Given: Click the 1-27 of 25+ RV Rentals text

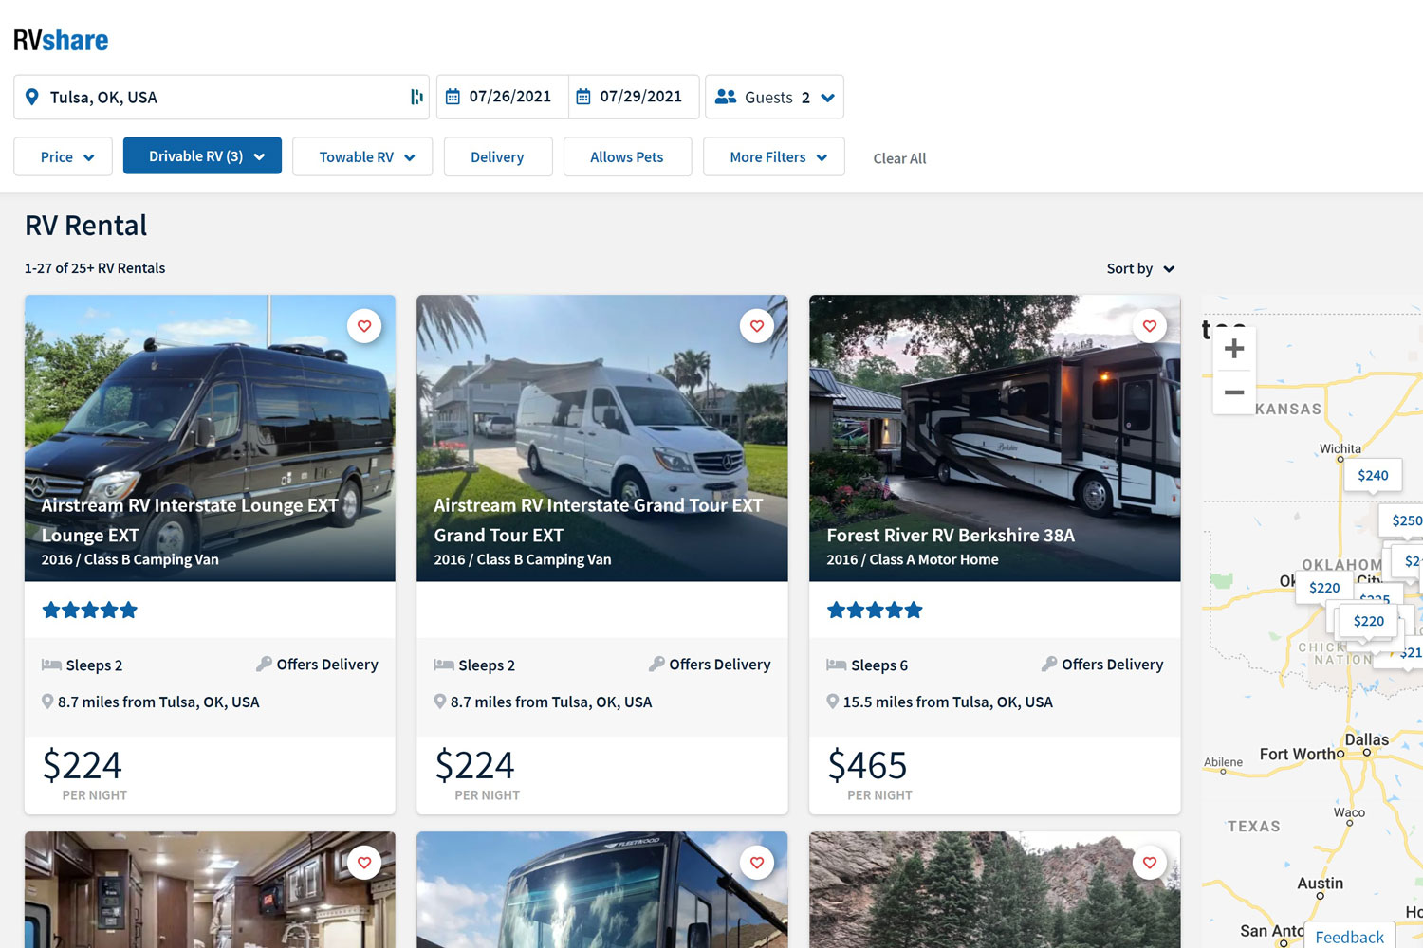Looking at the screenshot, I should 95,268.
